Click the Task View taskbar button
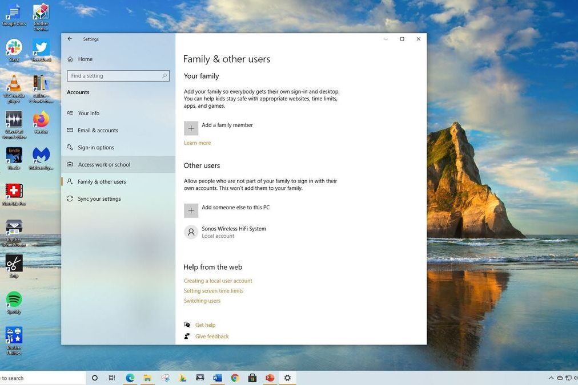The image size is (578, 385). (x=112, y=378)
